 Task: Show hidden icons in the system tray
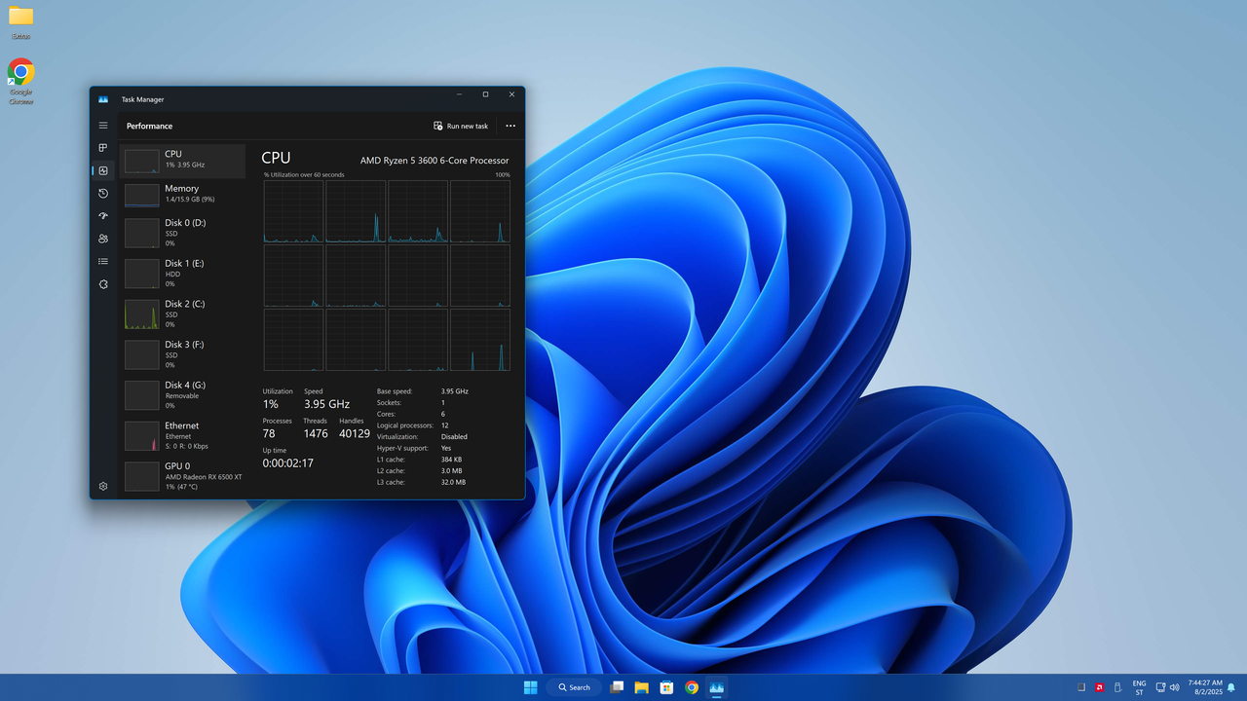click(x=1079, y=687)
